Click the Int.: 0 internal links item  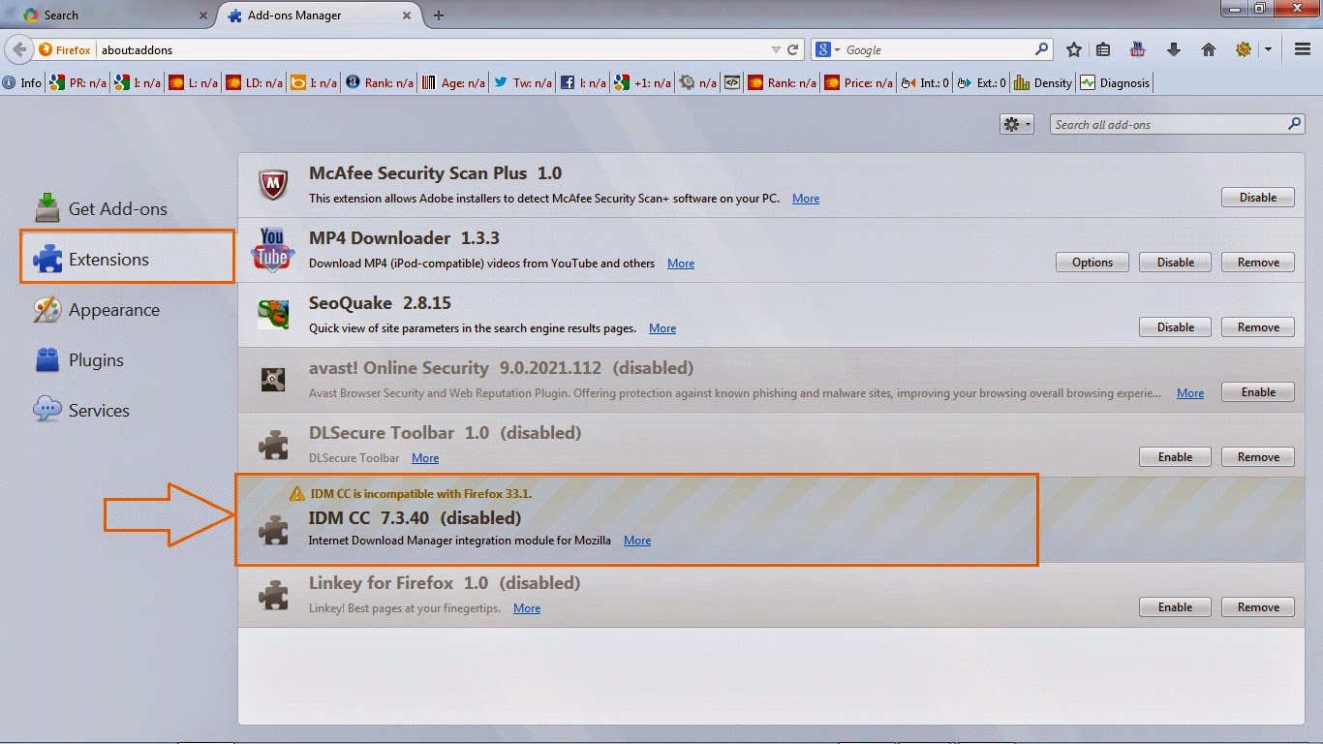point(925,83)
